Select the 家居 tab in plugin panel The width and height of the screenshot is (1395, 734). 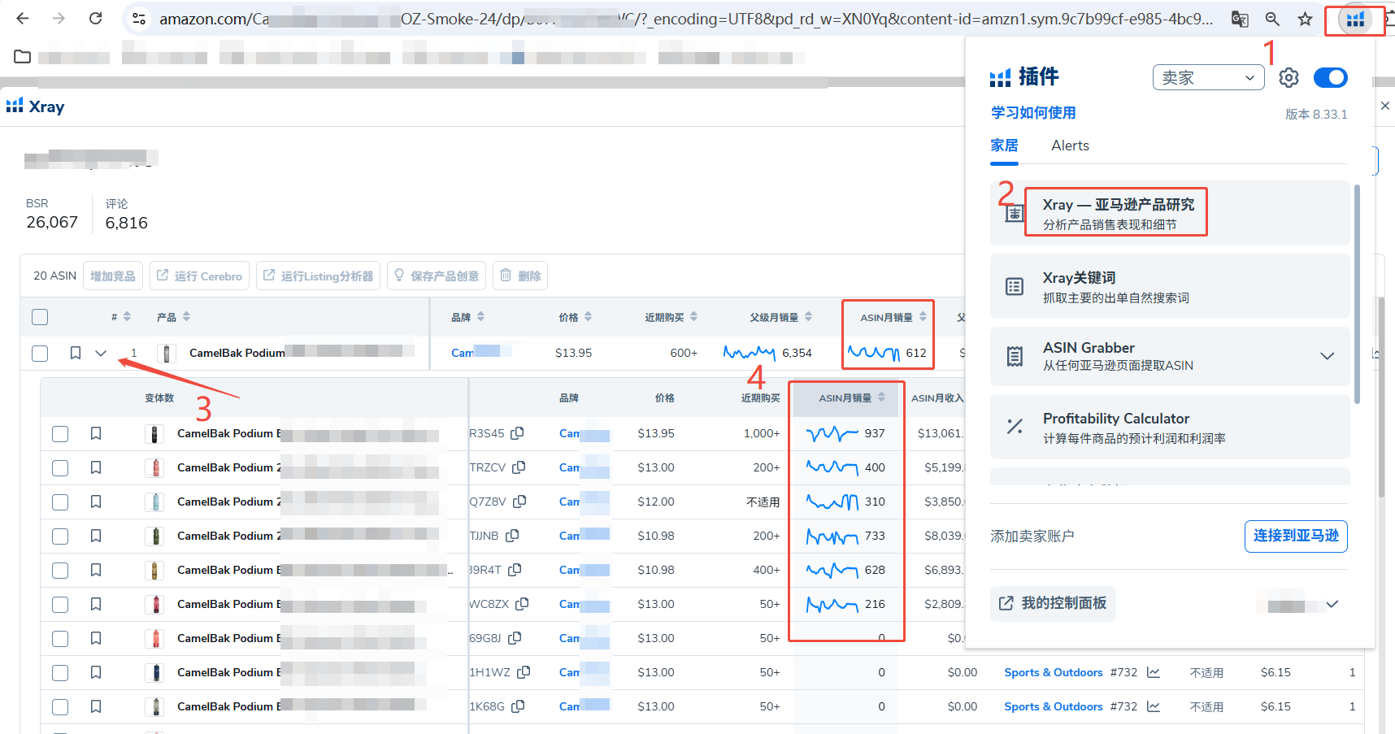[1004, 145]
